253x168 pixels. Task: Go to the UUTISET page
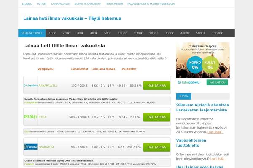42,4
